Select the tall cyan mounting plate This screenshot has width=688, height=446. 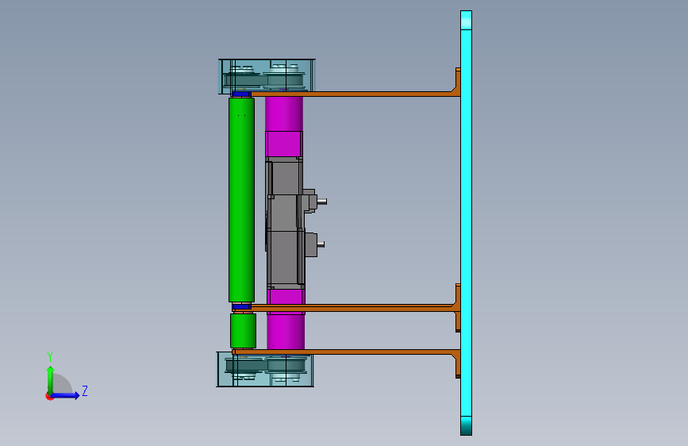pyautogui.click(x=466, y=223)
